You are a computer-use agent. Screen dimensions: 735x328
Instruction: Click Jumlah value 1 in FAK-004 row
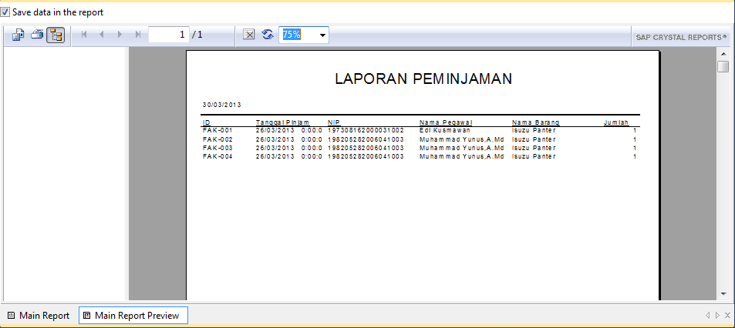635,156
